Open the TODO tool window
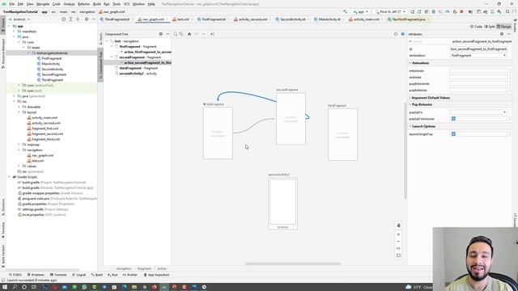Image resolution: width=518 pixels, height=291 pixels. 15,275
